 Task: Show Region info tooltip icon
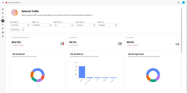pyautogui.click(x=103, y=22)
